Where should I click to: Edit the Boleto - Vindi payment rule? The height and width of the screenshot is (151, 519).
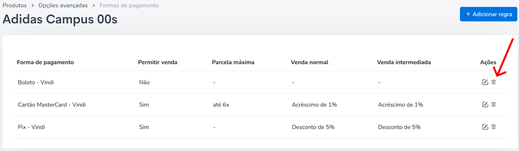(485, 82)
